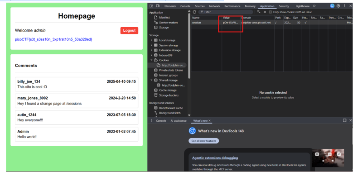
Task: Open DevTools settings gear
Action: [338, 6]
